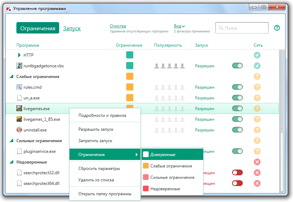The height and width of the screenshot is (202, 293).
Task: Click the network question icon for uninstall.exe
Action: [x=257, y=130]
